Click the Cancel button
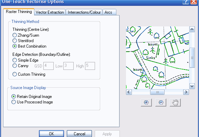Screen dimensions: 199x137 (79, 134)
